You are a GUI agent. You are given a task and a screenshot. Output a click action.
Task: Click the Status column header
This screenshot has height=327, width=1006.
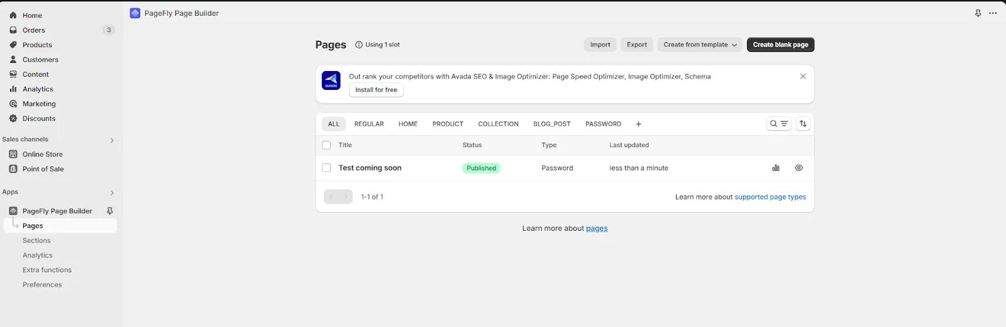point(472,145)
